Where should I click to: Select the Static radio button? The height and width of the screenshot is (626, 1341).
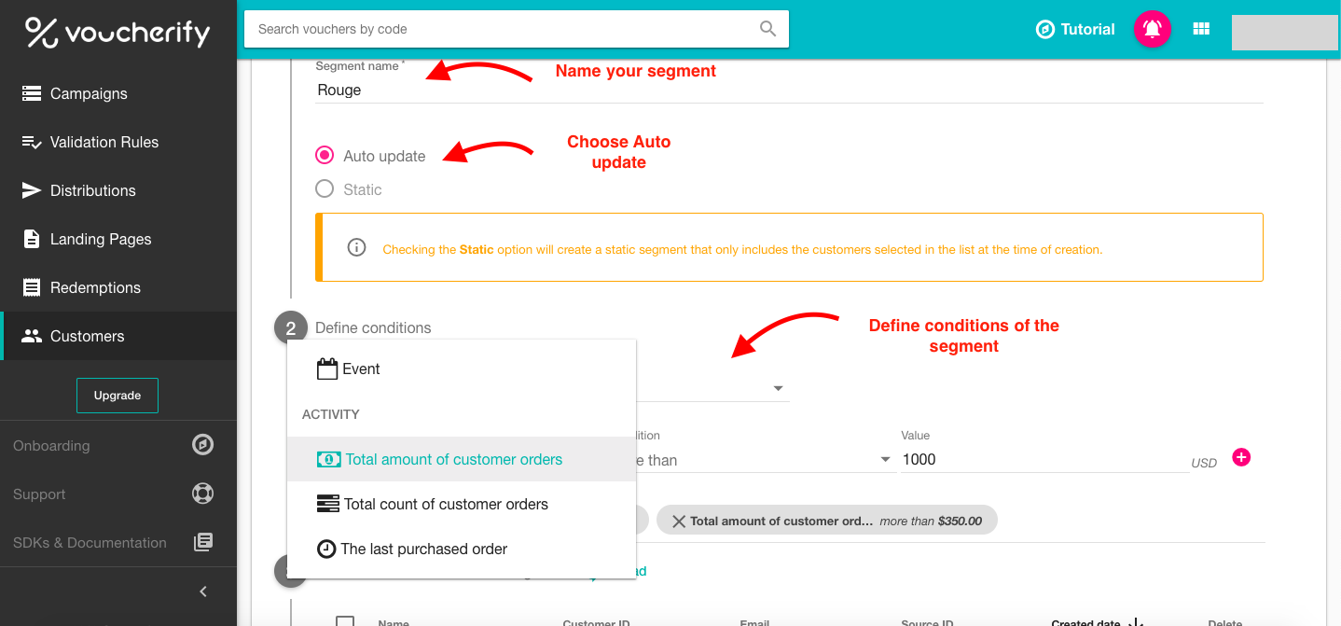click(325, 189)
